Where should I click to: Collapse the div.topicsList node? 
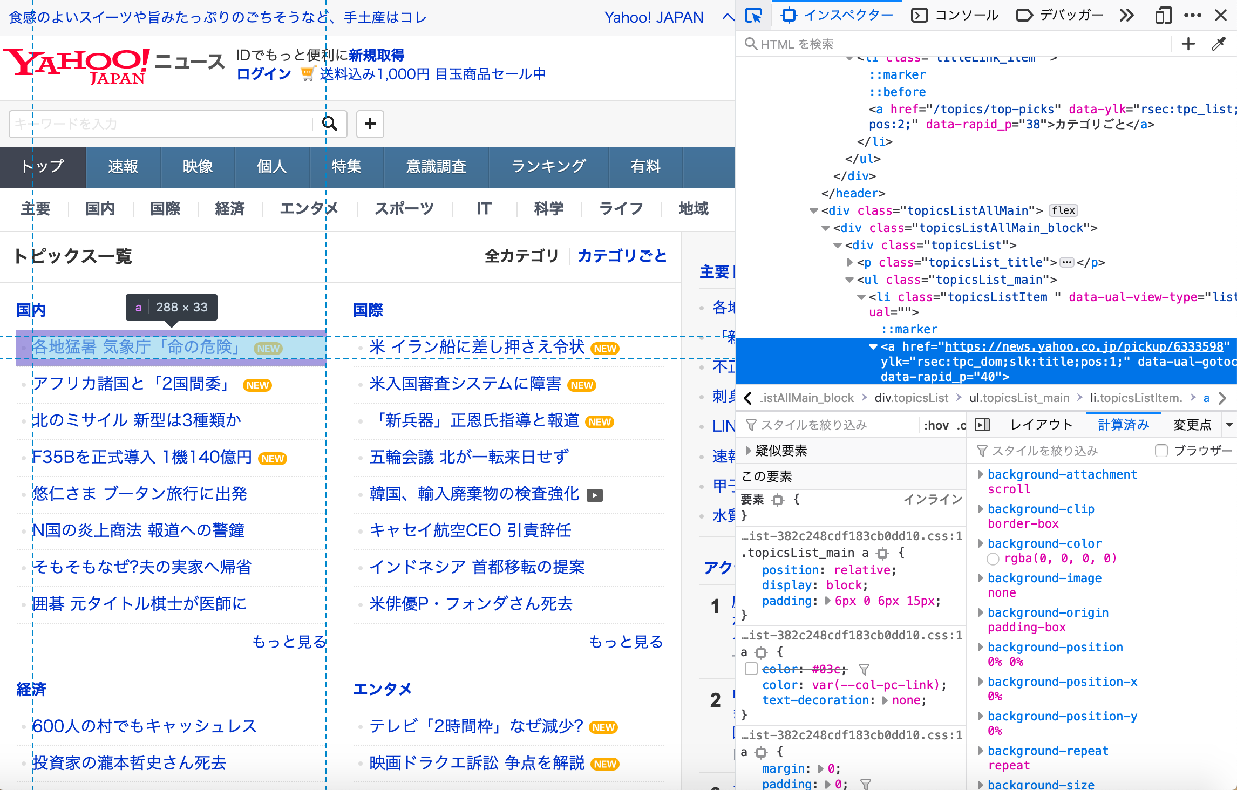pyautogui.click(x=837, y=246)
